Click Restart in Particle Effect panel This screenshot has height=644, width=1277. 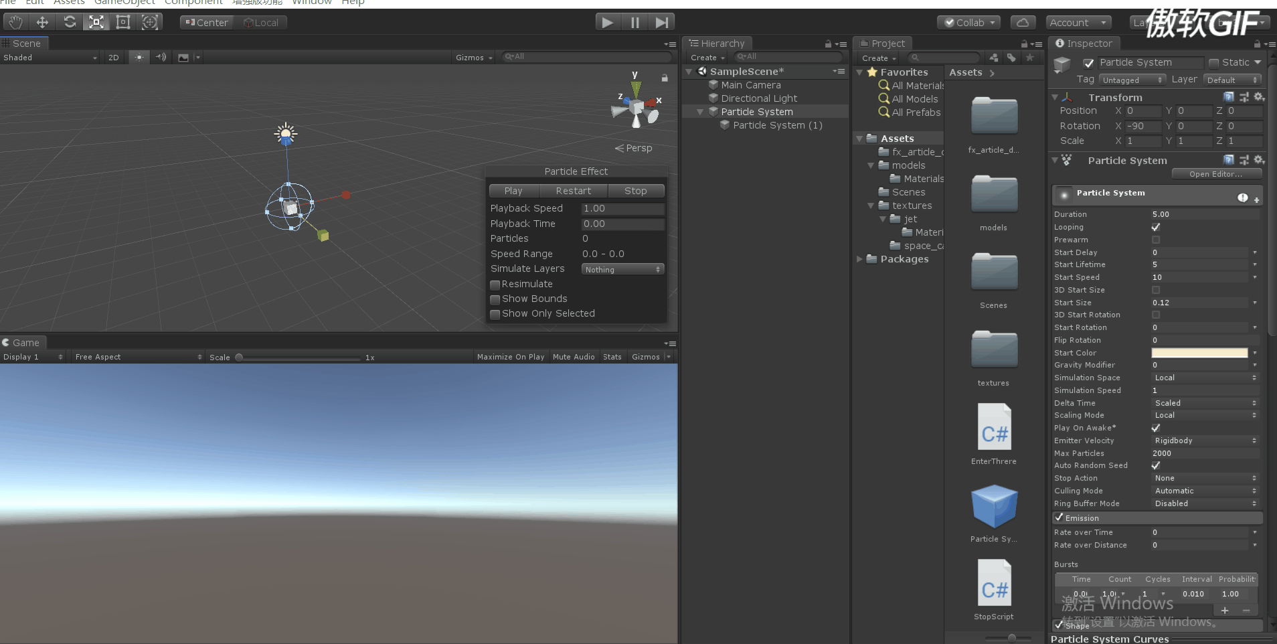coord(574,191)
